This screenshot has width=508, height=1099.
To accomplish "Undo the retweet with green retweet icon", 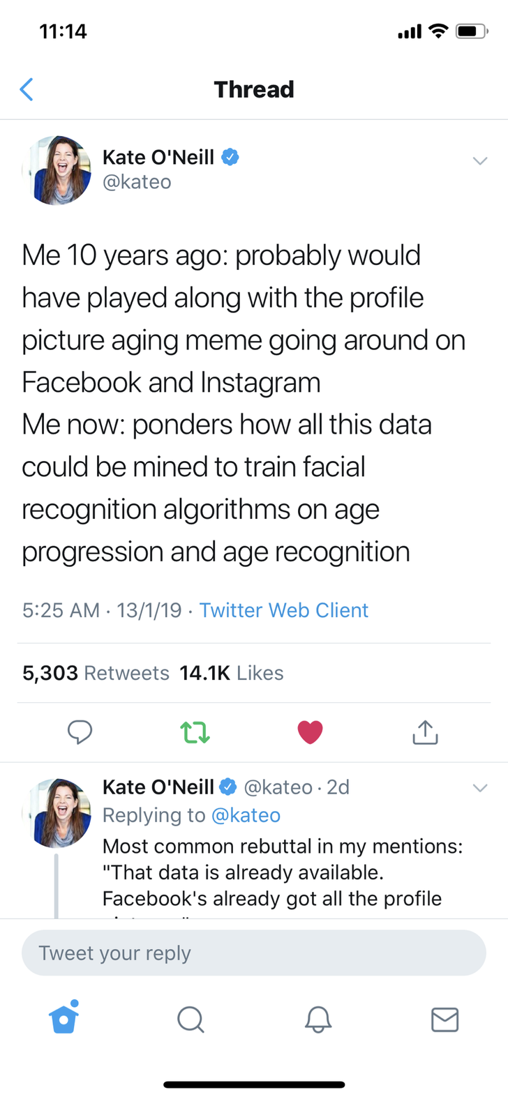I will 195,732.
